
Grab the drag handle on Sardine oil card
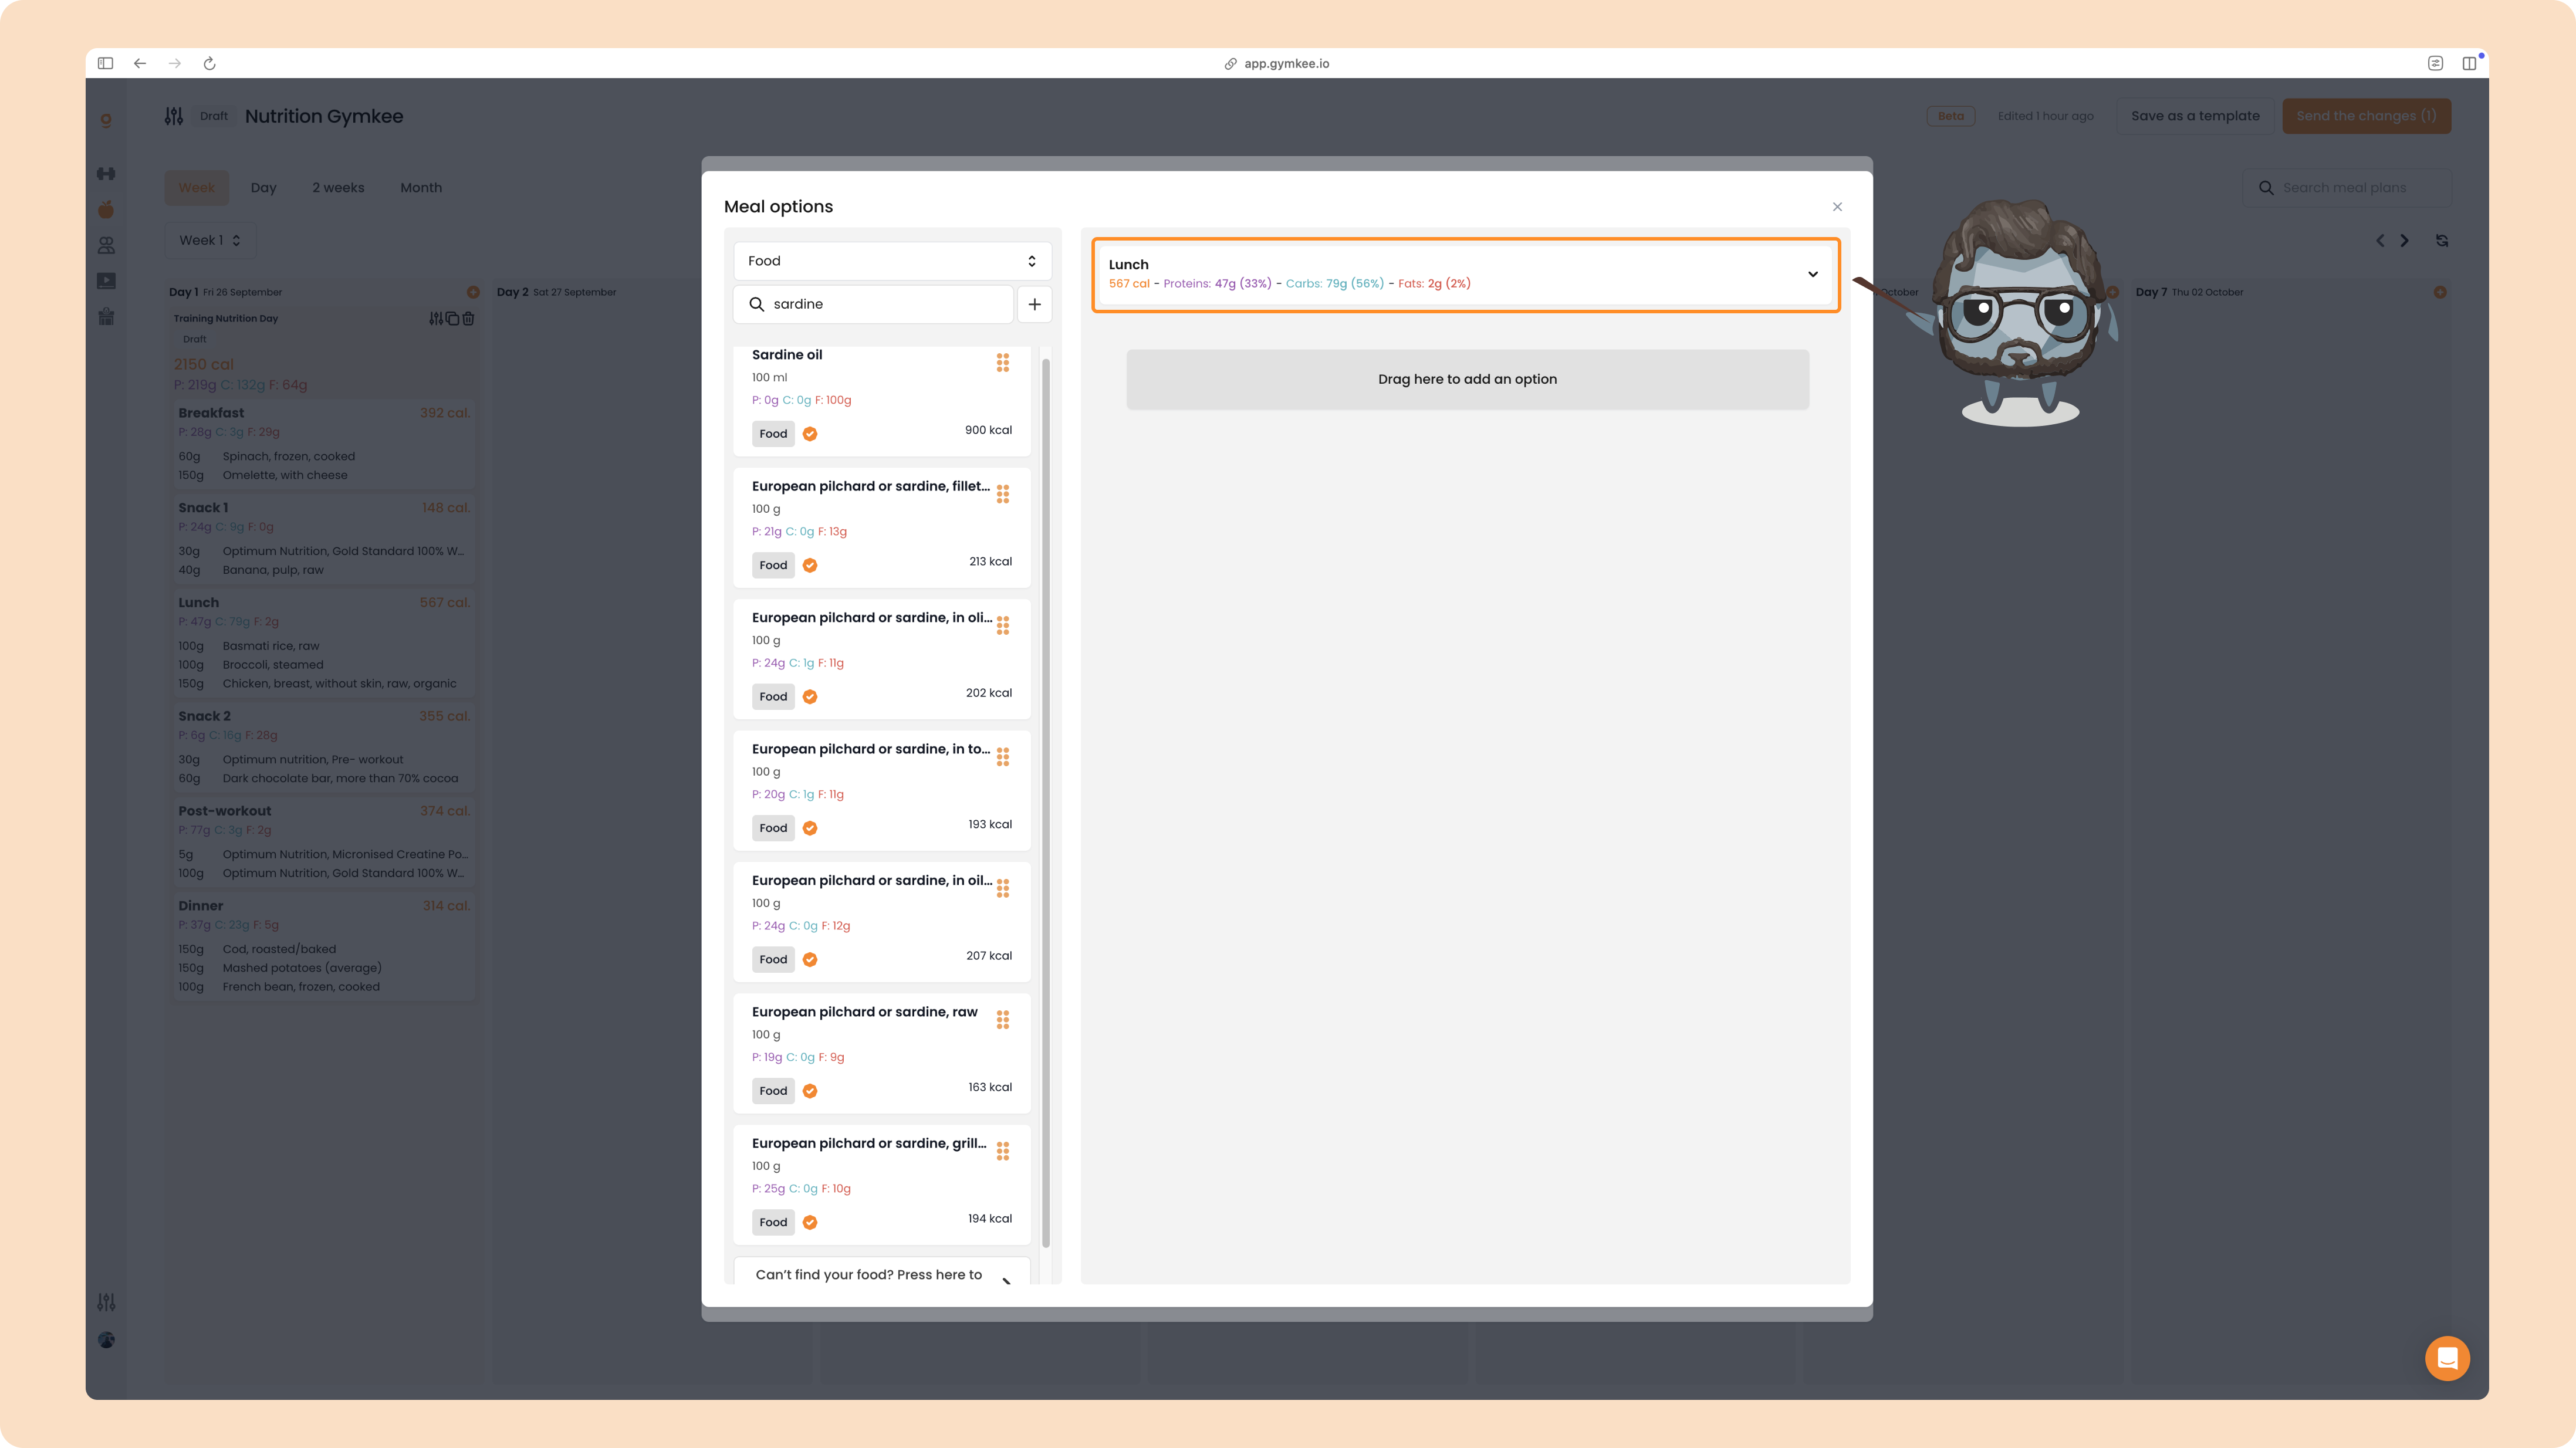click(1002, 362)
